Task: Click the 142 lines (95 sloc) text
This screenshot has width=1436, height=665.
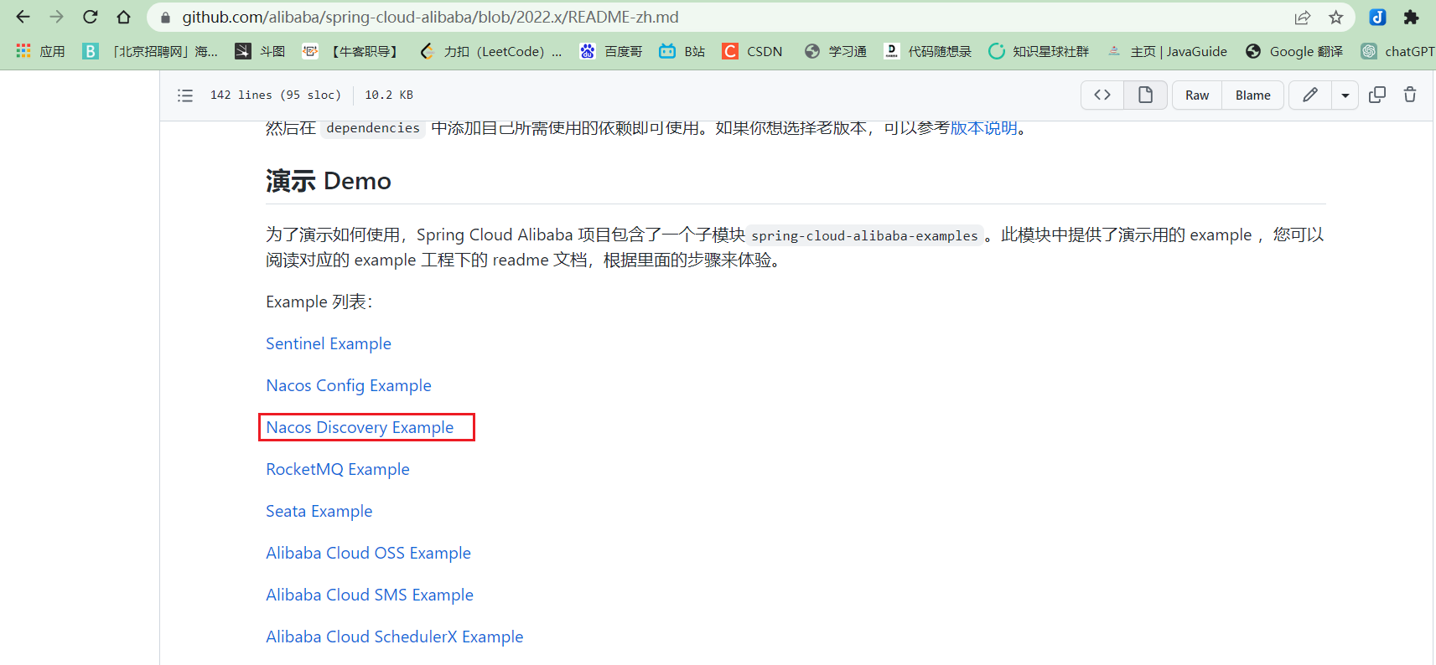Action: click(276, 95)
